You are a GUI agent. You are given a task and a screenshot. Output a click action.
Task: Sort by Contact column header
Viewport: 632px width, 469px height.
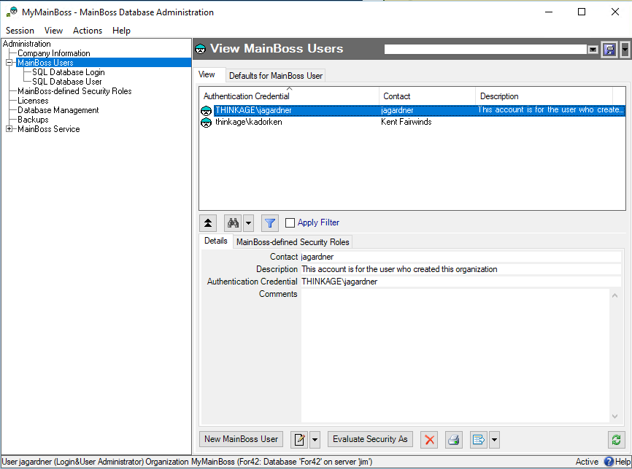(x=427, y=96)
